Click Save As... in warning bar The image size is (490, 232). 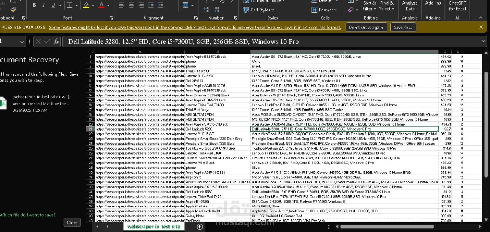(x=403, y=27)
